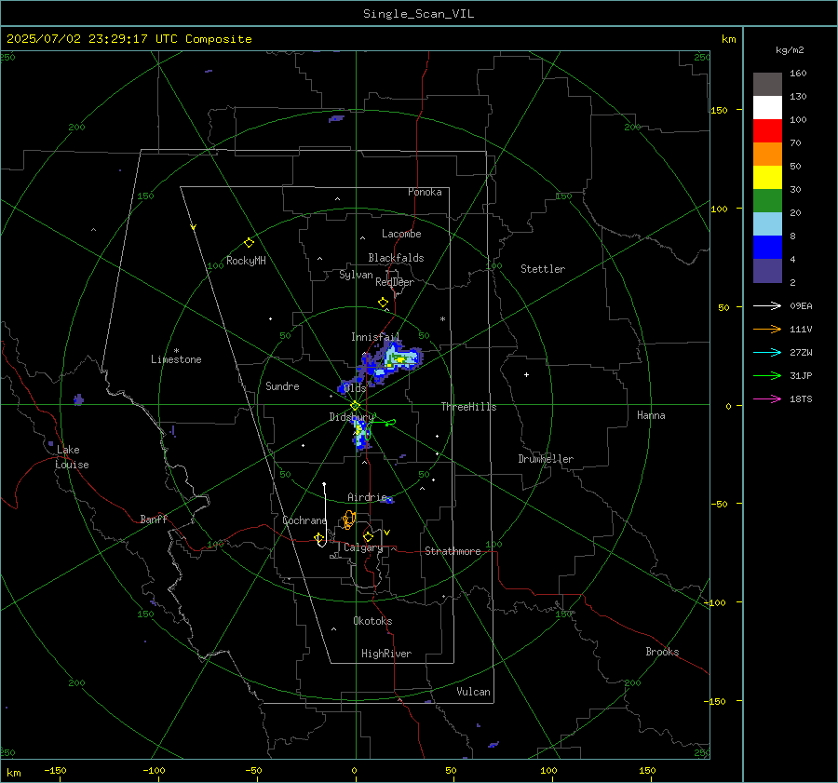Click the Limestone label

[176, 359]
